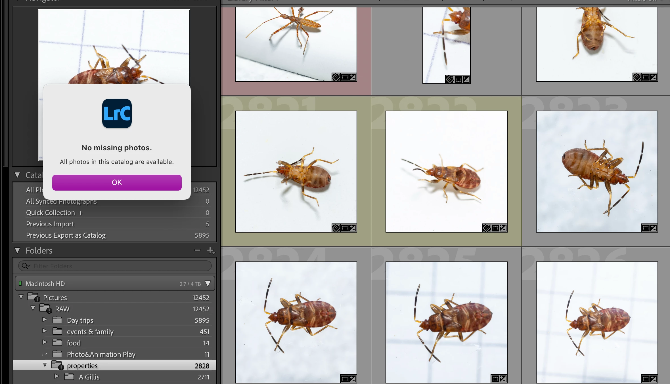Expand the Day trips folder
The width and height of the screenshot is (670, 384).
tap(45, 320)
